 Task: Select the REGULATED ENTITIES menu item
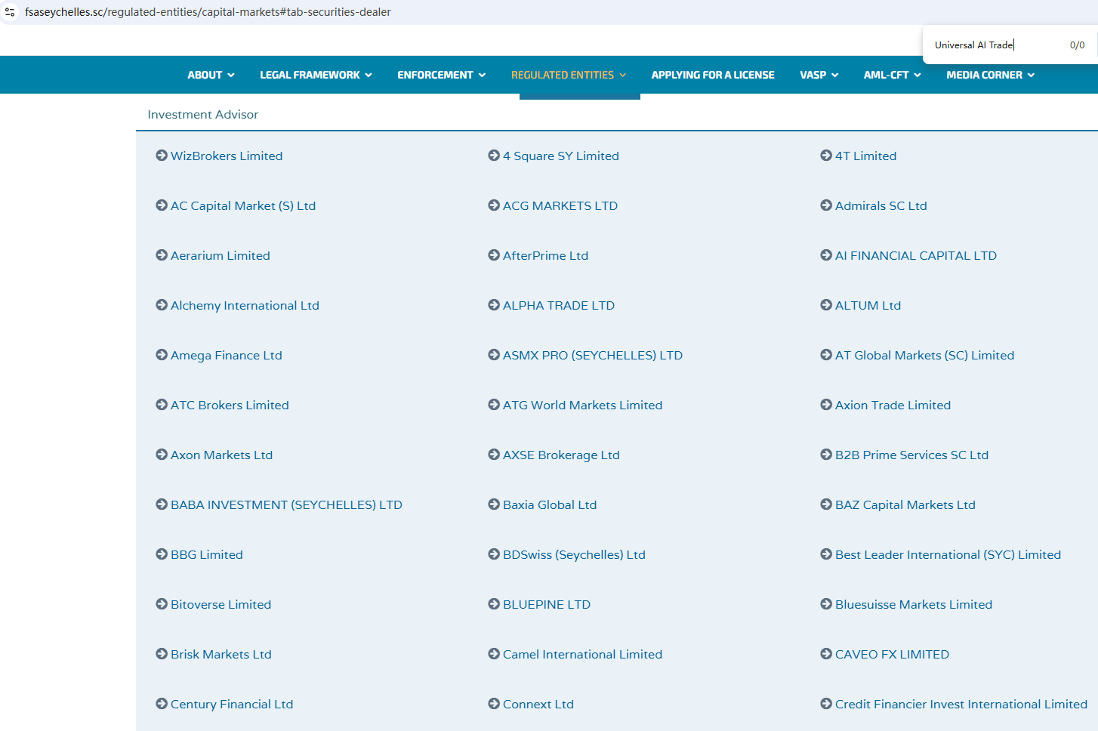[x=568, y=75]
